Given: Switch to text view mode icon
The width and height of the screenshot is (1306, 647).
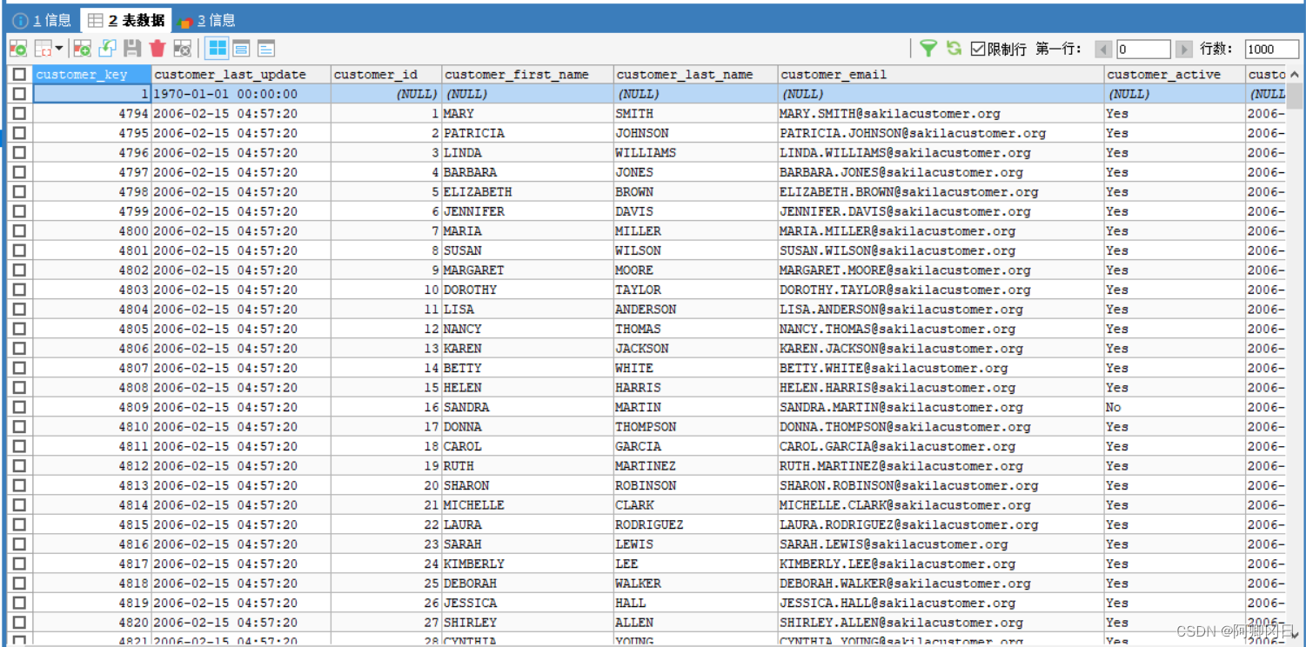Looking at the screenshot, I should pyautogui.click(x=265, y=49).
